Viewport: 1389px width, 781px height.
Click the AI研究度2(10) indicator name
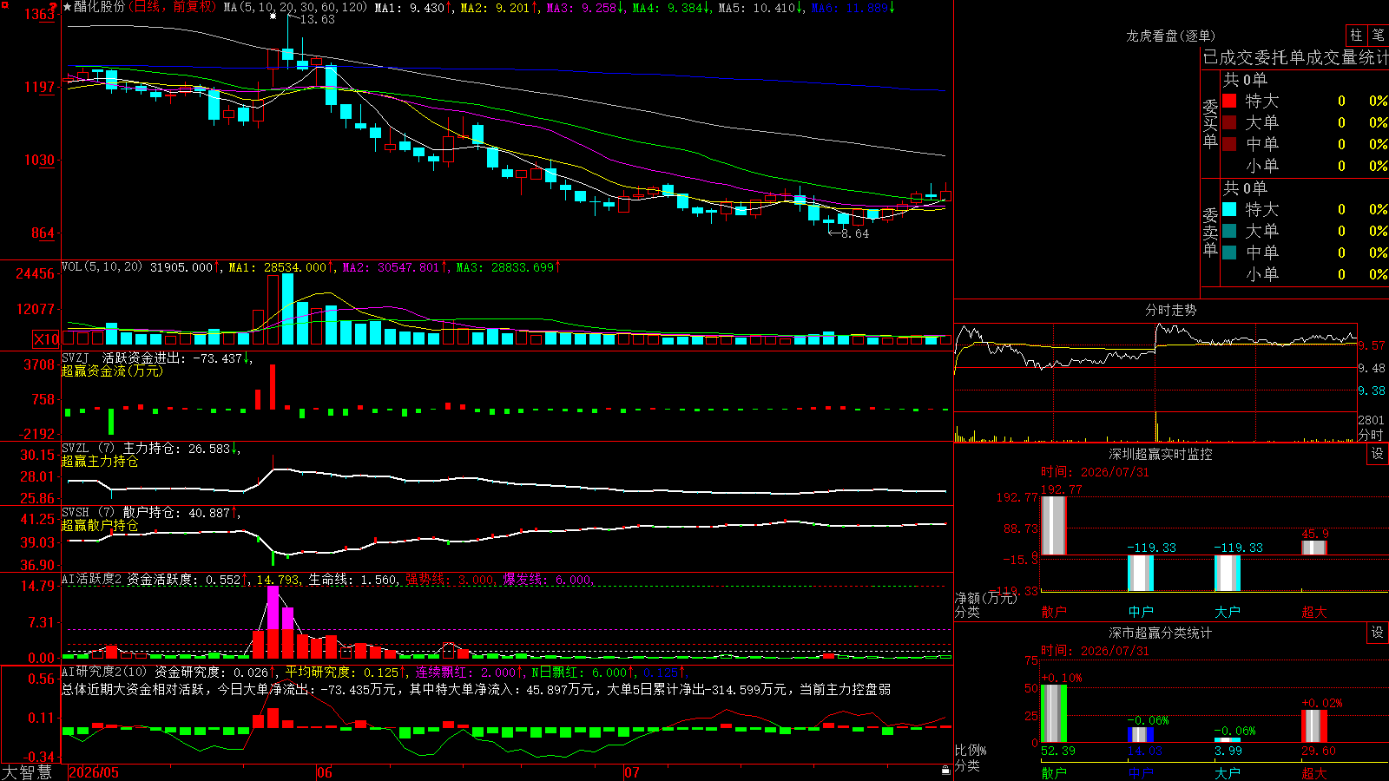click(x=104, y=672)
